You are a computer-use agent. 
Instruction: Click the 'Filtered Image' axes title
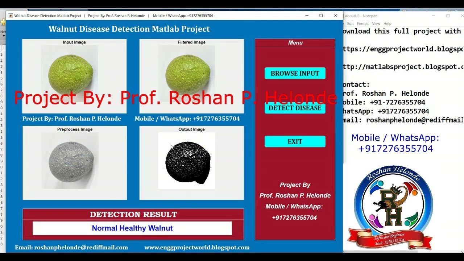[x=191, y=42]
